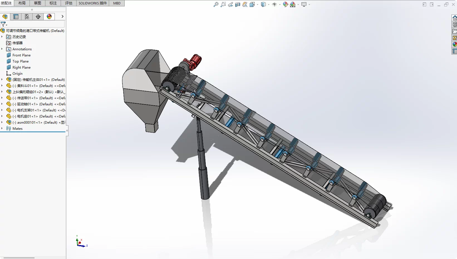Open the SOLIDWORKS Resources home task pane
457x259 pixels.
[x=454, y=18]
